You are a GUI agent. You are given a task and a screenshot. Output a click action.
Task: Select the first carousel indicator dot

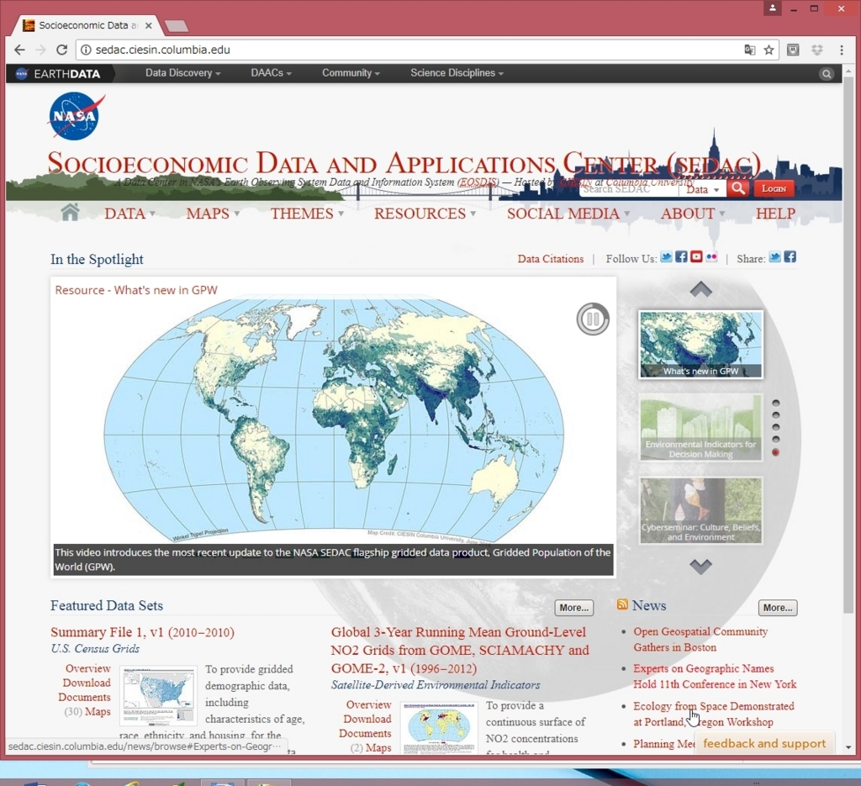point(775,403)
